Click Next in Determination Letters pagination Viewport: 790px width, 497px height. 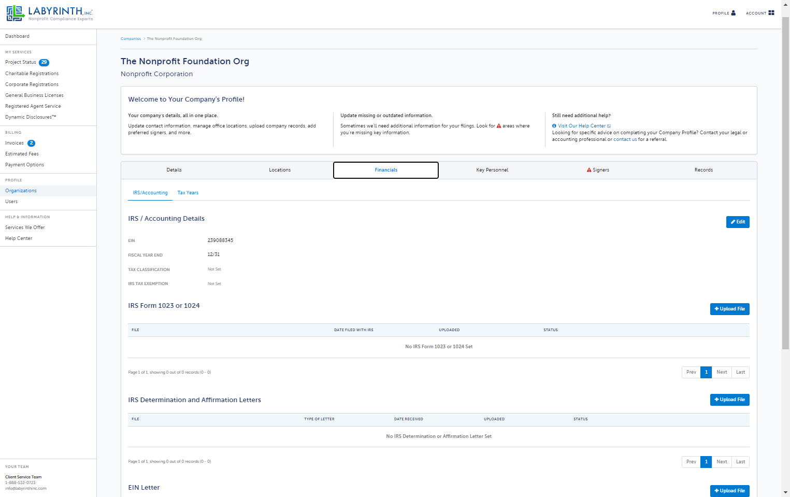pos(722,462)
